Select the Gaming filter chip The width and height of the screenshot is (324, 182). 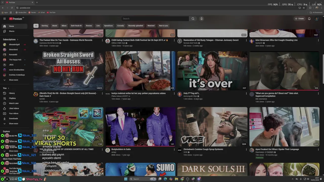(45, 26)
